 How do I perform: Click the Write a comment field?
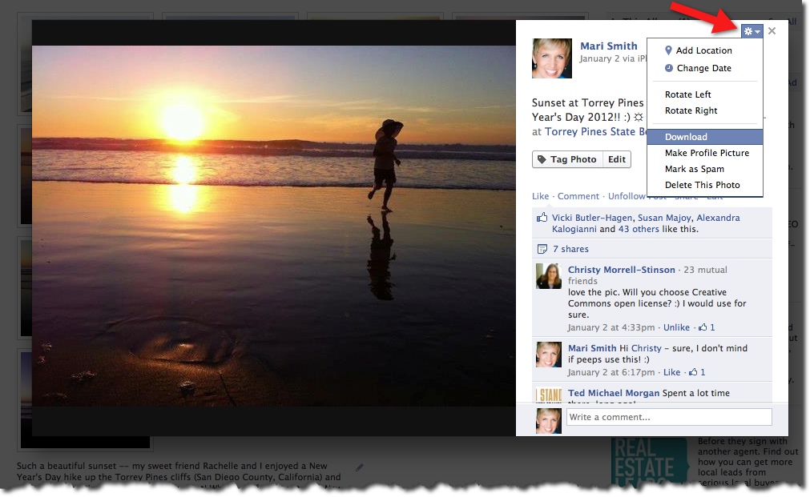667,416
